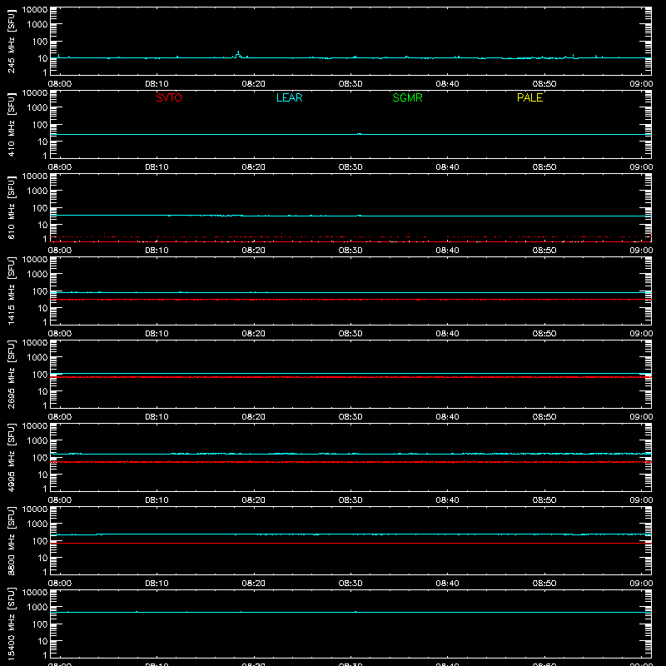The height and width of the screenshot is (666, 666).
Task: Click 08:10 label under the 245 MHz panel
Action: [157, 84]
